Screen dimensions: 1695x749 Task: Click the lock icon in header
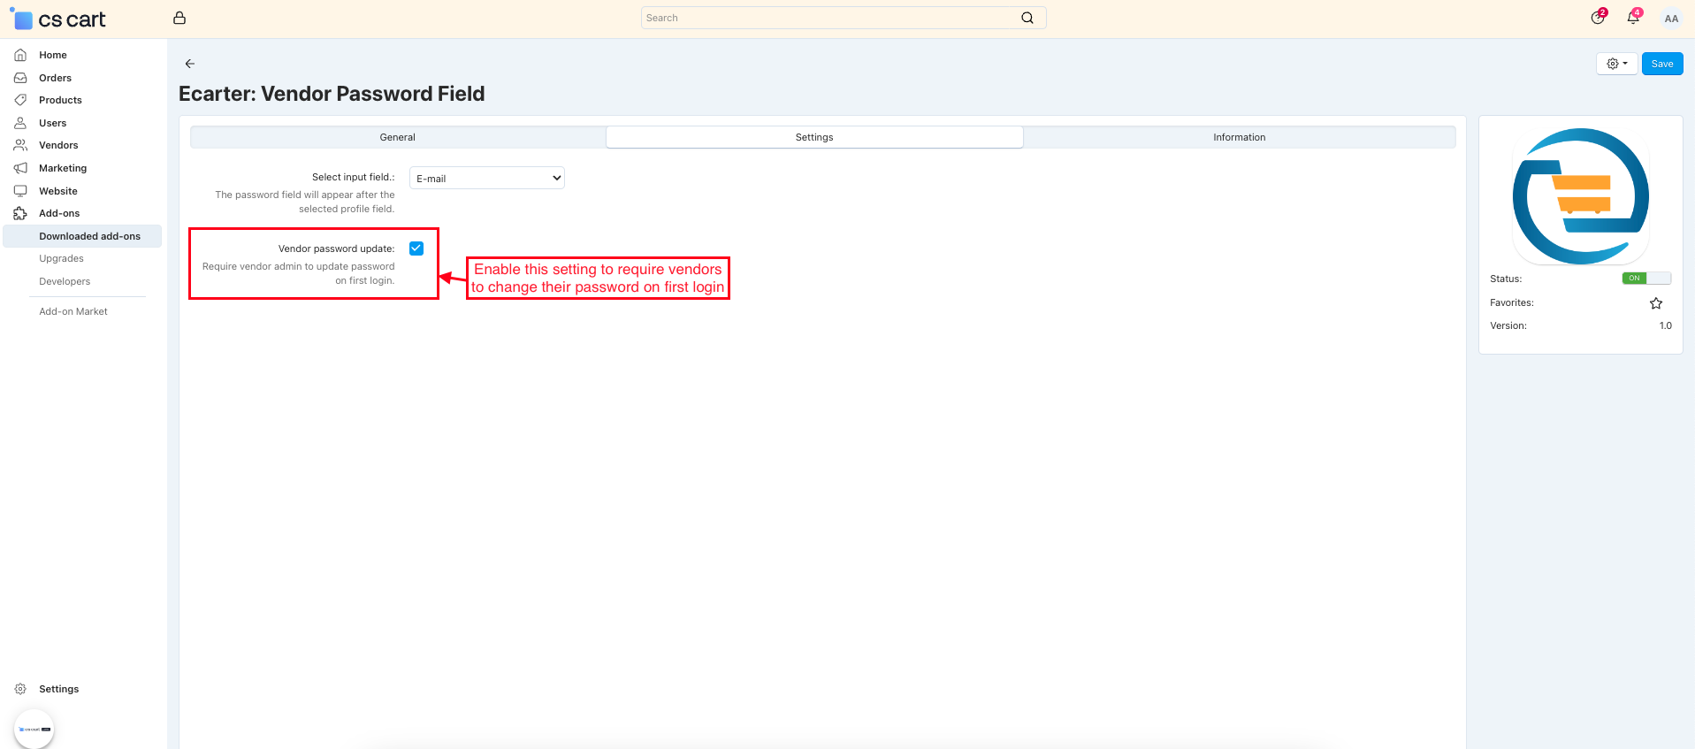click(x=179, y=18)
